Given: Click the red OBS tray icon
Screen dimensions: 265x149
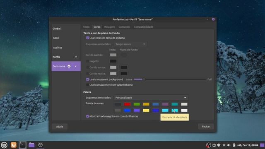Looking at the screenshot, I should point(208,145).
